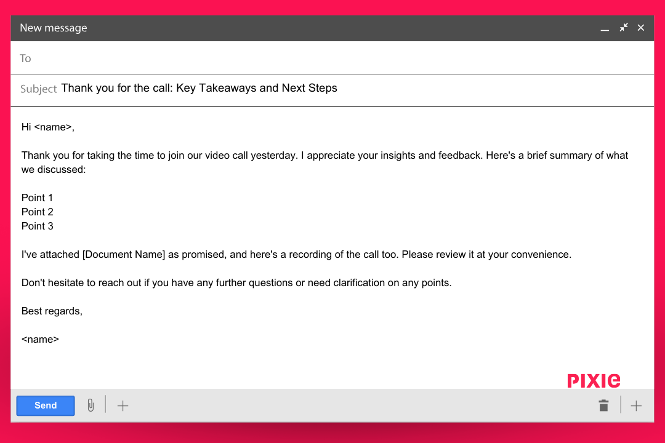Image resolution: width=665 pixels, height=443 pixels.
Task: Click into the Subject line text
Action: [199, 88]
